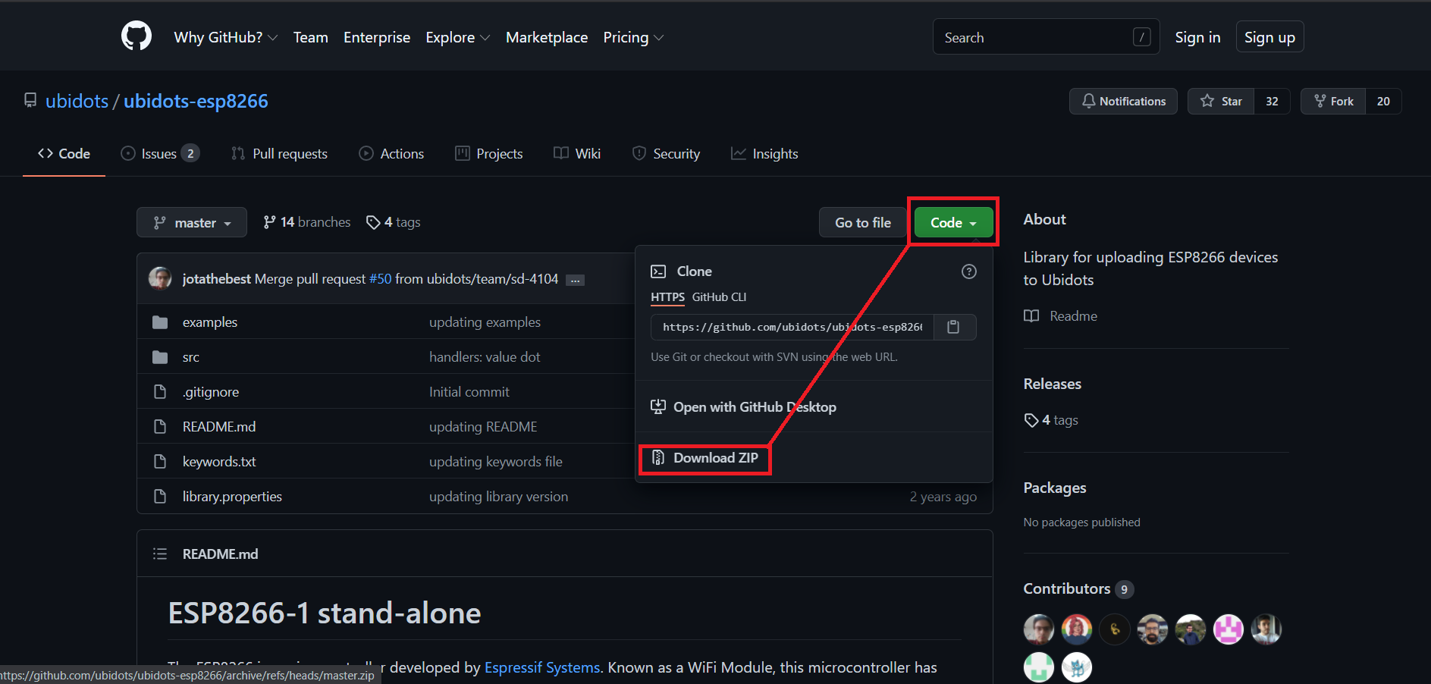This screenshot has width=1431, height=684.
Task: Click jotathebest commit author avatar
Action: 160,279
